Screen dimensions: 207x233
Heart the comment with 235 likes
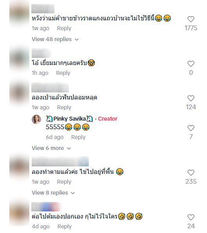(x=191, y=173)
